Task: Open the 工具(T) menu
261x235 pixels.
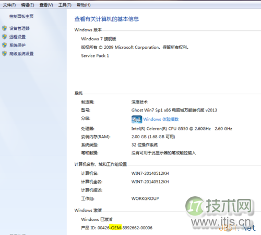Action: pyautogui.click(x=65, y=5)
